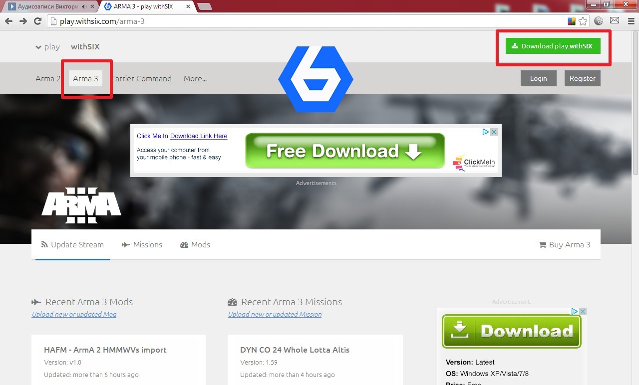Open the globe extension icon
The height and width of the screenshot is (385, 639).
coord(599,21)
